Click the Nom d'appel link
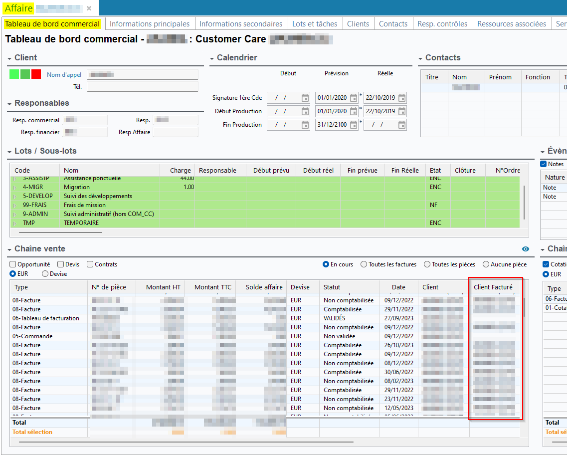This screenshot has width=567, height=456. 64,75
